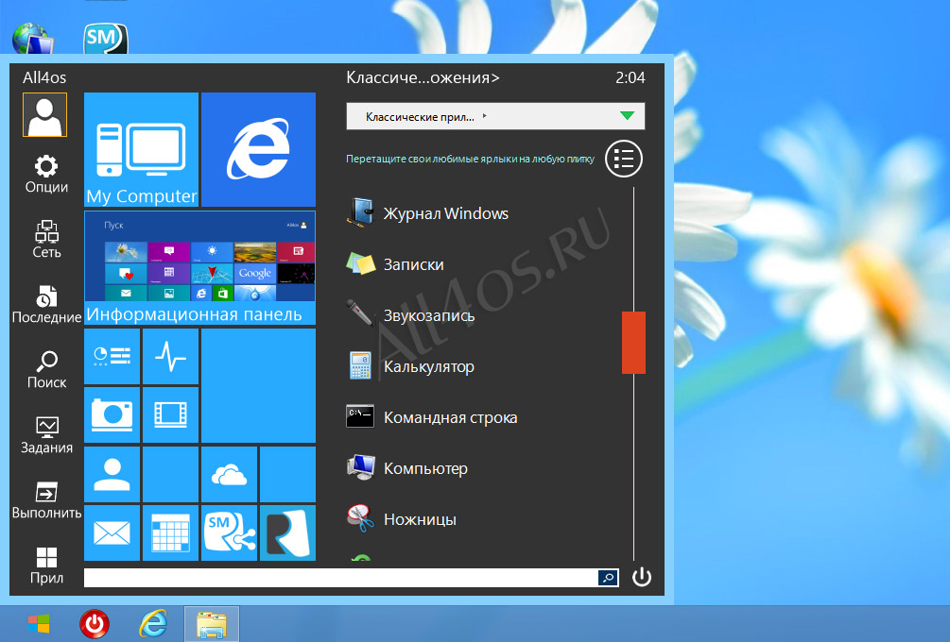Image resolution: width=950 pixels, height=642 pixels.
Task: Open the pulse monitor tile
Action: pyautogui.click(x=170, y=356)
